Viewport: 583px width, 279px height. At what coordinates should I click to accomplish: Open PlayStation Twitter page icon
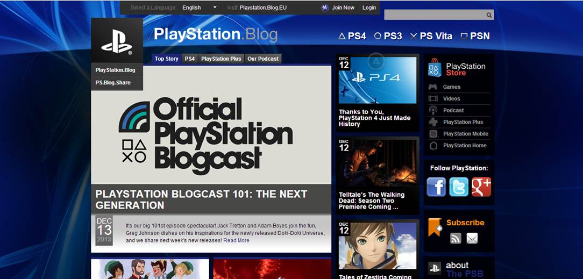[x=459, y=187]
